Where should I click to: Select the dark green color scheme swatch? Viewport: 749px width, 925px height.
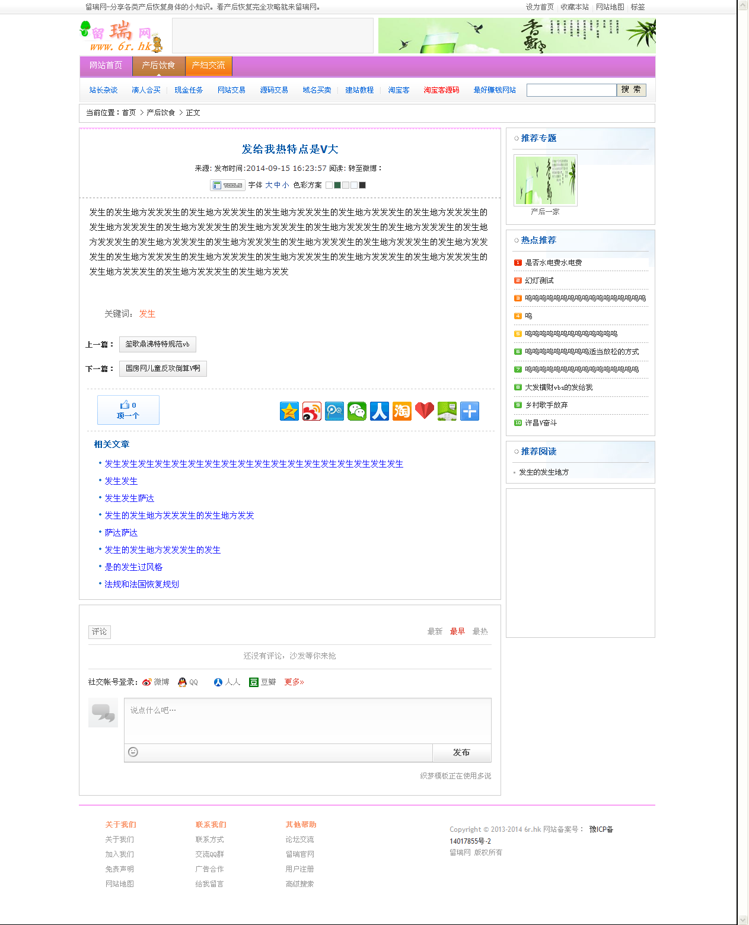pyautogui.click(x=337, y=185)
